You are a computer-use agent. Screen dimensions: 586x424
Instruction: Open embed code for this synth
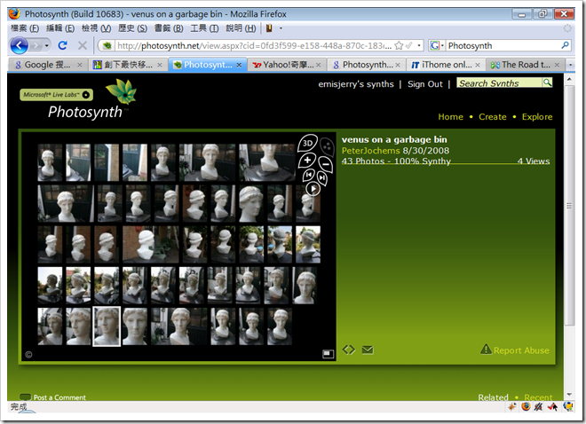click(349, 350)
